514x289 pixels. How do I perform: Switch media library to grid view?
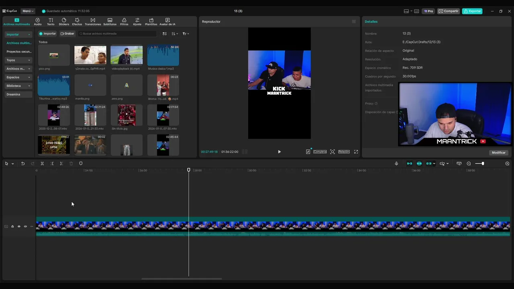tap(164, 34)
